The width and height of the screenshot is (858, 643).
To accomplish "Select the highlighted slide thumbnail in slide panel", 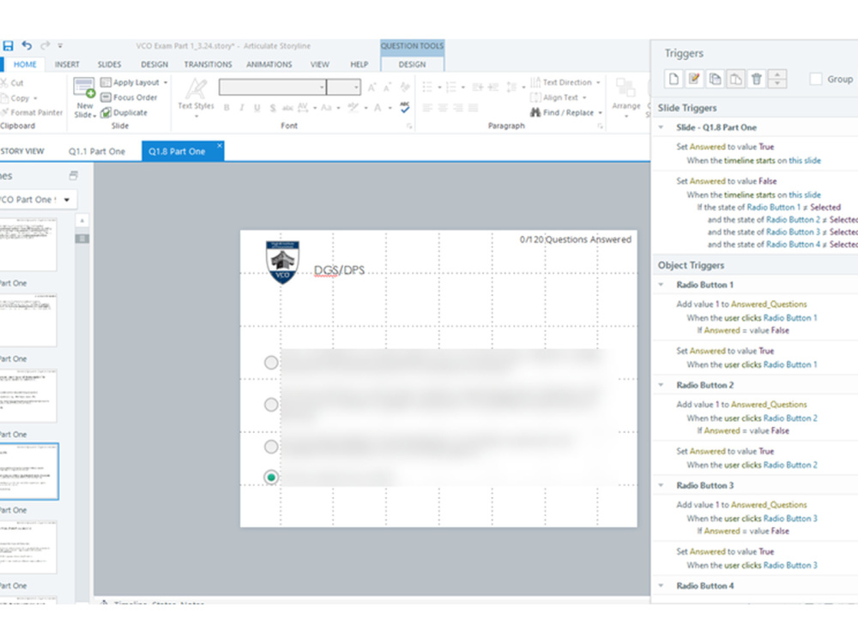I will (29, 472).
